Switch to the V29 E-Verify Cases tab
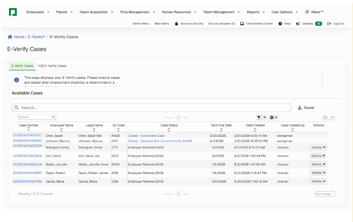Image resolution: width=353 pixels, height=222 pixels. [x=52, y=66]
